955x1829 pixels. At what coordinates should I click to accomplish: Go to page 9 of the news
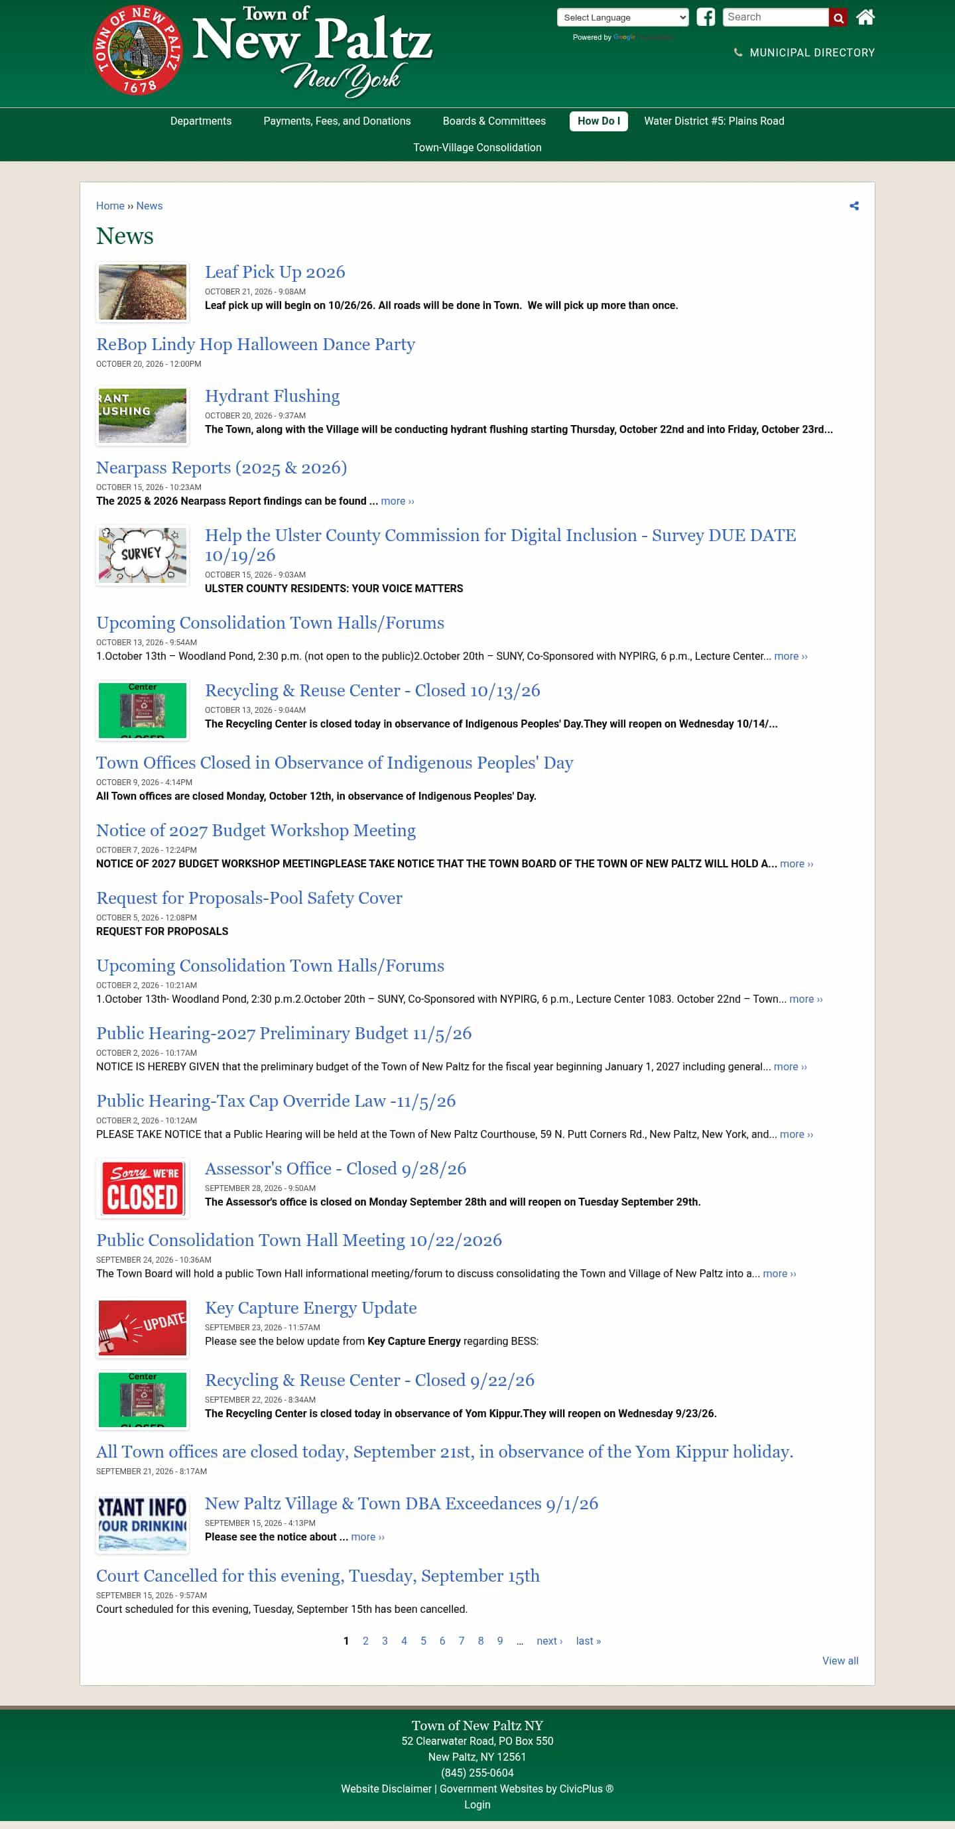coord(500,1641)
